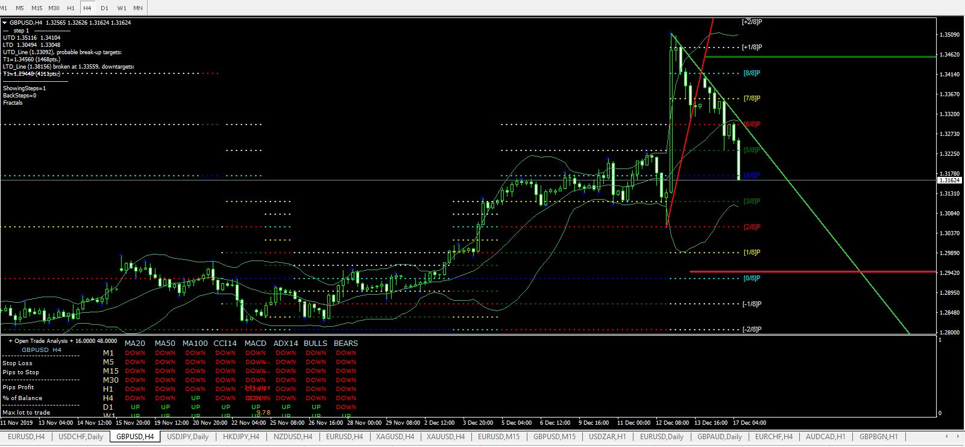Screen dimensions: 965x447
Task: Open the USDZAR,H1 chart tab
Action: click(x=608, y=437)
